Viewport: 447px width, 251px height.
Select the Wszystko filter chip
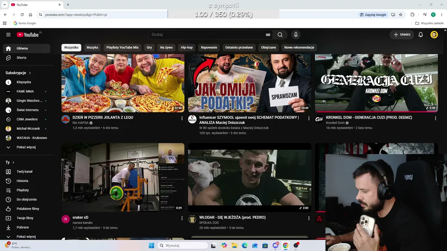click(x=71, y=47)
